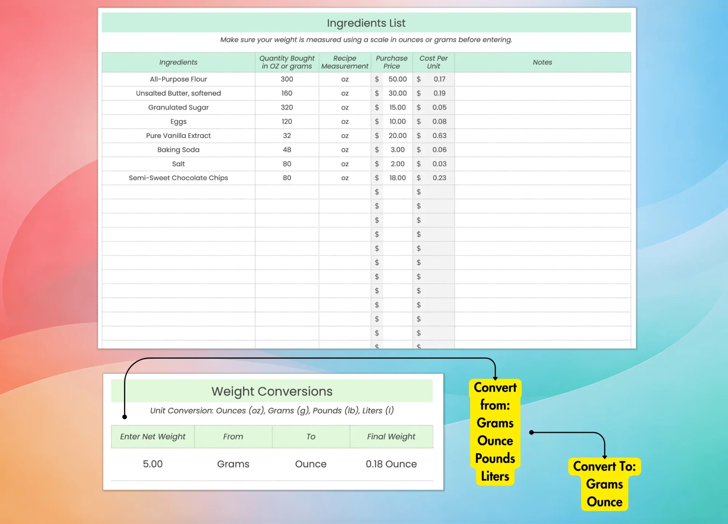728x524 pixels.
Task: Click quantity 300 for All-Purpose Flour
Action: [x=287, y=79]
